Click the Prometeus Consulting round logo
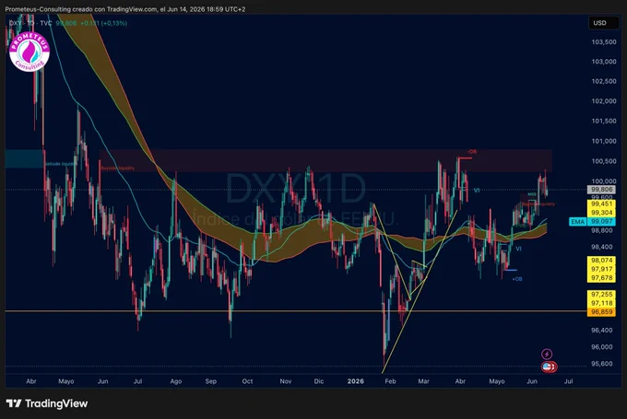Screen dimensions: 627x419 coord(30,52)
